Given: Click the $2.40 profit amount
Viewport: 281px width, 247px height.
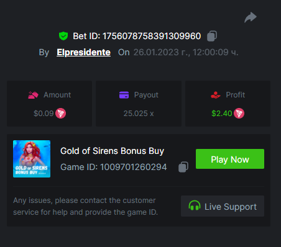Looking at the screenshot, I should [222, 114].
